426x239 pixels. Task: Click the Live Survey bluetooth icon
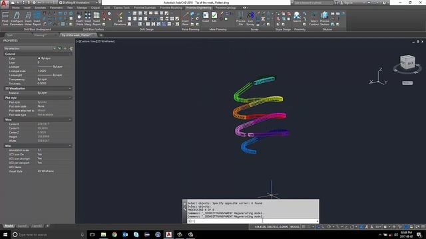click(250, 19)
